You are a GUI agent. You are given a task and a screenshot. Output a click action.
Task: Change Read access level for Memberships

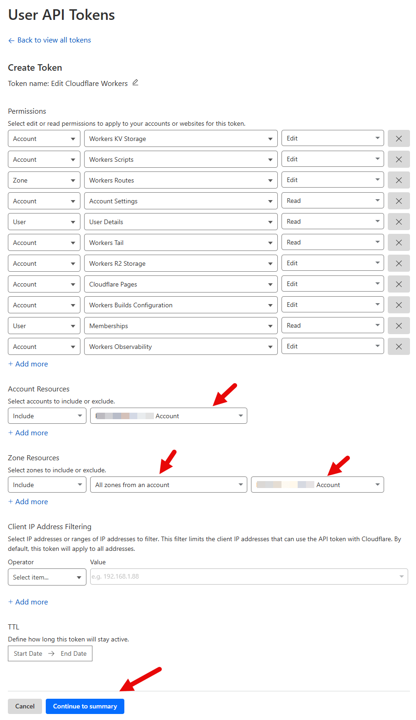point(333,325)
